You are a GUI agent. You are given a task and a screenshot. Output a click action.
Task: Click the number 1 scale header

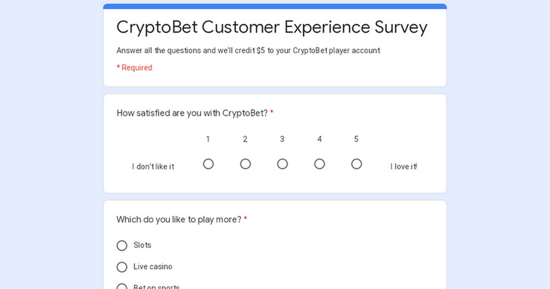pyautogui.click(x=208, y=139)
